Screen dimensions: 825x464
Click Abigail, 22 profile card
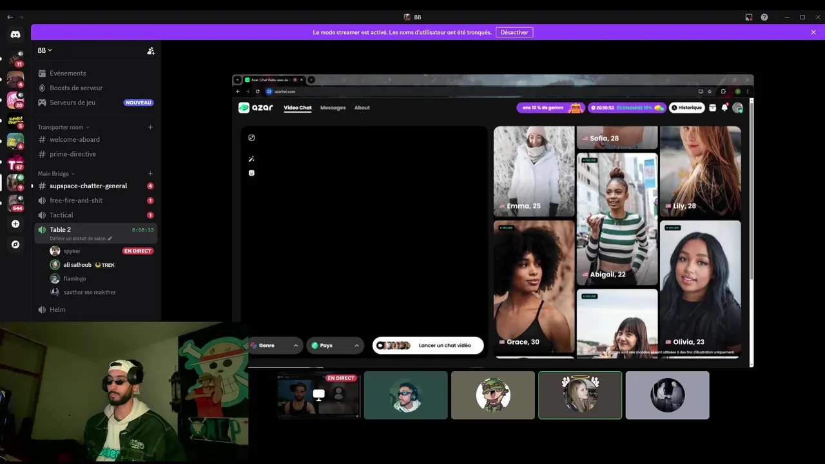[x=617, y=218]
